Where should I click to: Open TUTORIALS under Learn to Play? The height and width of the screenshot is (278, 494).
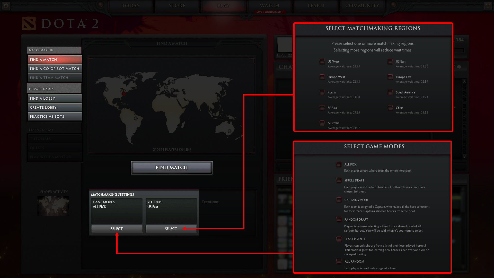[54, 138]
